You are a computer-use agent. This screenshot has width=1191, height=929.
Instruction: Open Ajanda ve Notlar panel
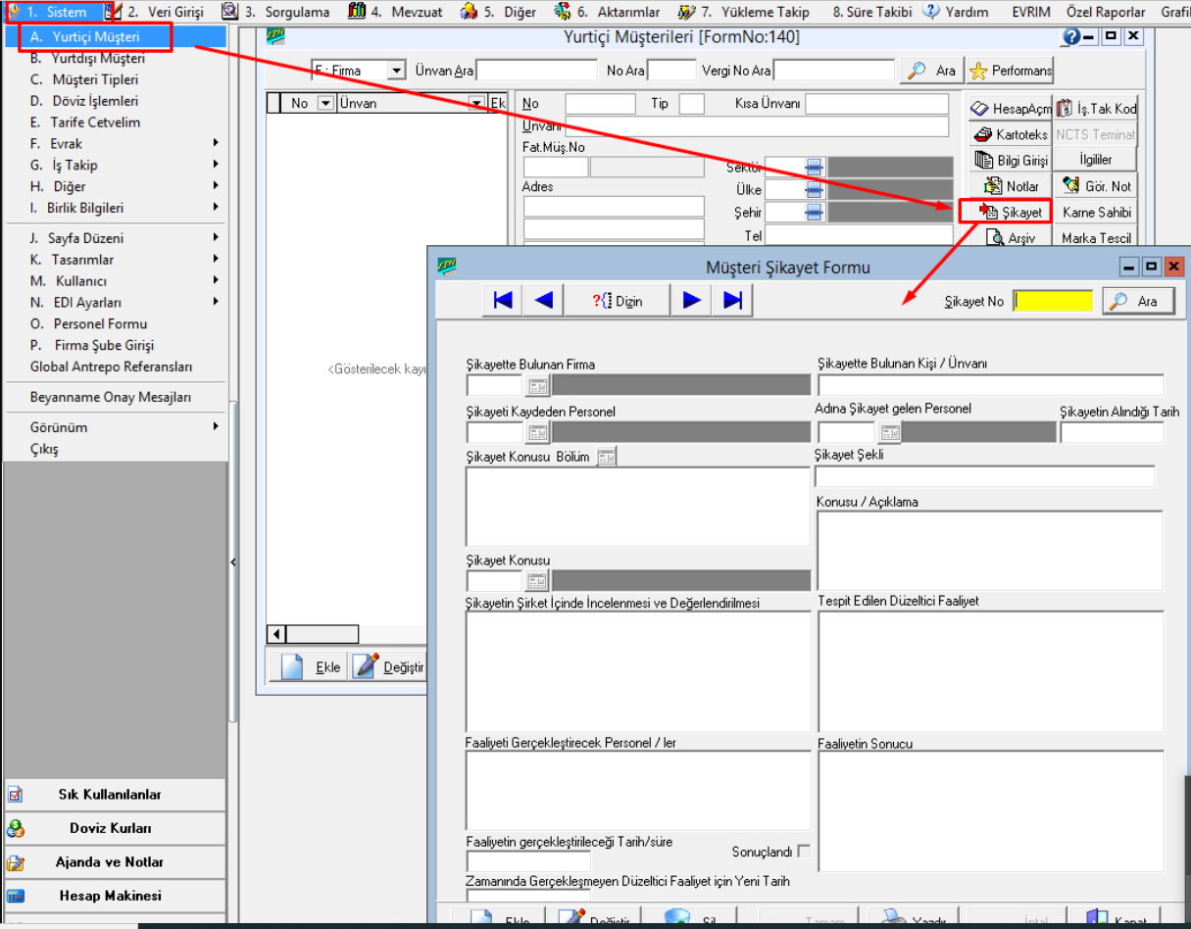[x=115, y=862]
